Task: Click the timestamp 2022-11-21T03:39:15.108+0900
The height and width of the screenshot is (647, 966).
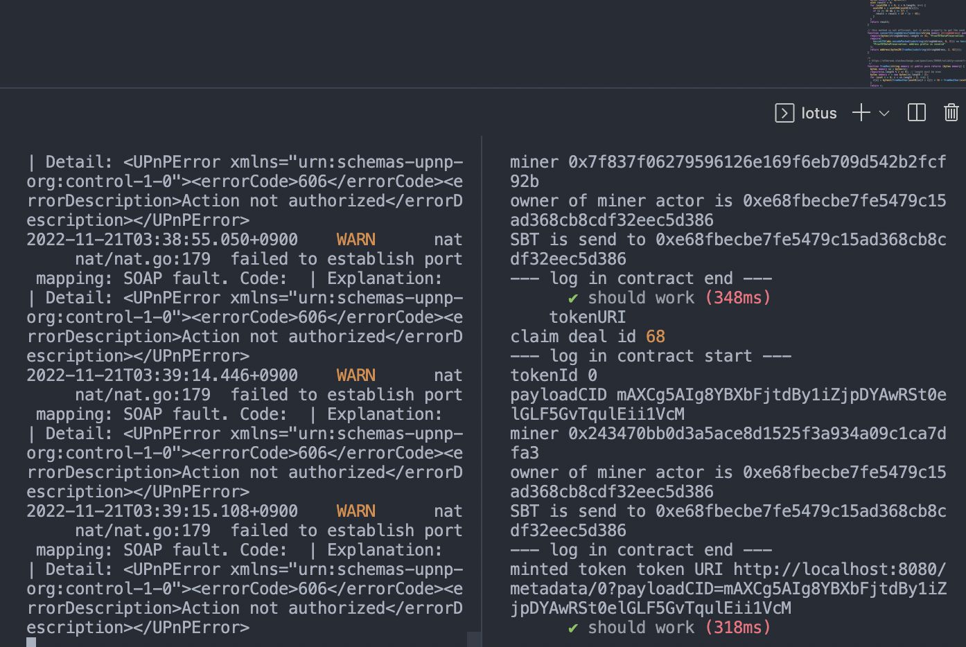Action: (x=162, y=511)
